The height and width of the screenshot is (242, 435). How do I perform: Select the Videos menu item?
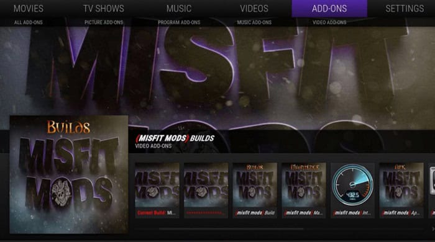(x=254, y=9)
